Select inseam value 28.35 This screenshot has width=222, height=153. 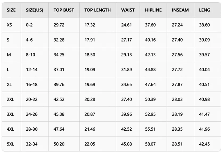click(x=177, y=129)
